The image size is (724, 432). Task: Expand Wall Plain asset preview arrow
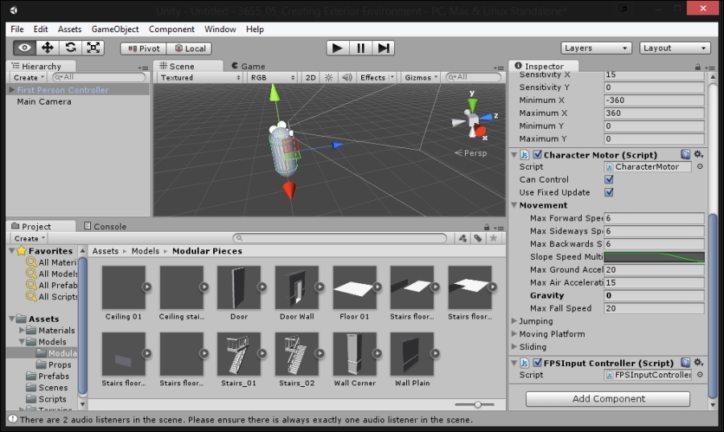click(435, 353)
